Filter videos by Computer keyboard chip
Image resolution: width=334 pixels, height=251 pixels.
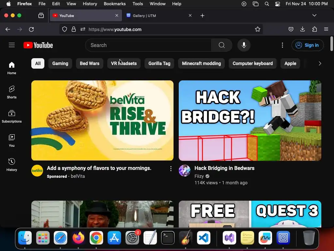point(253,63)
